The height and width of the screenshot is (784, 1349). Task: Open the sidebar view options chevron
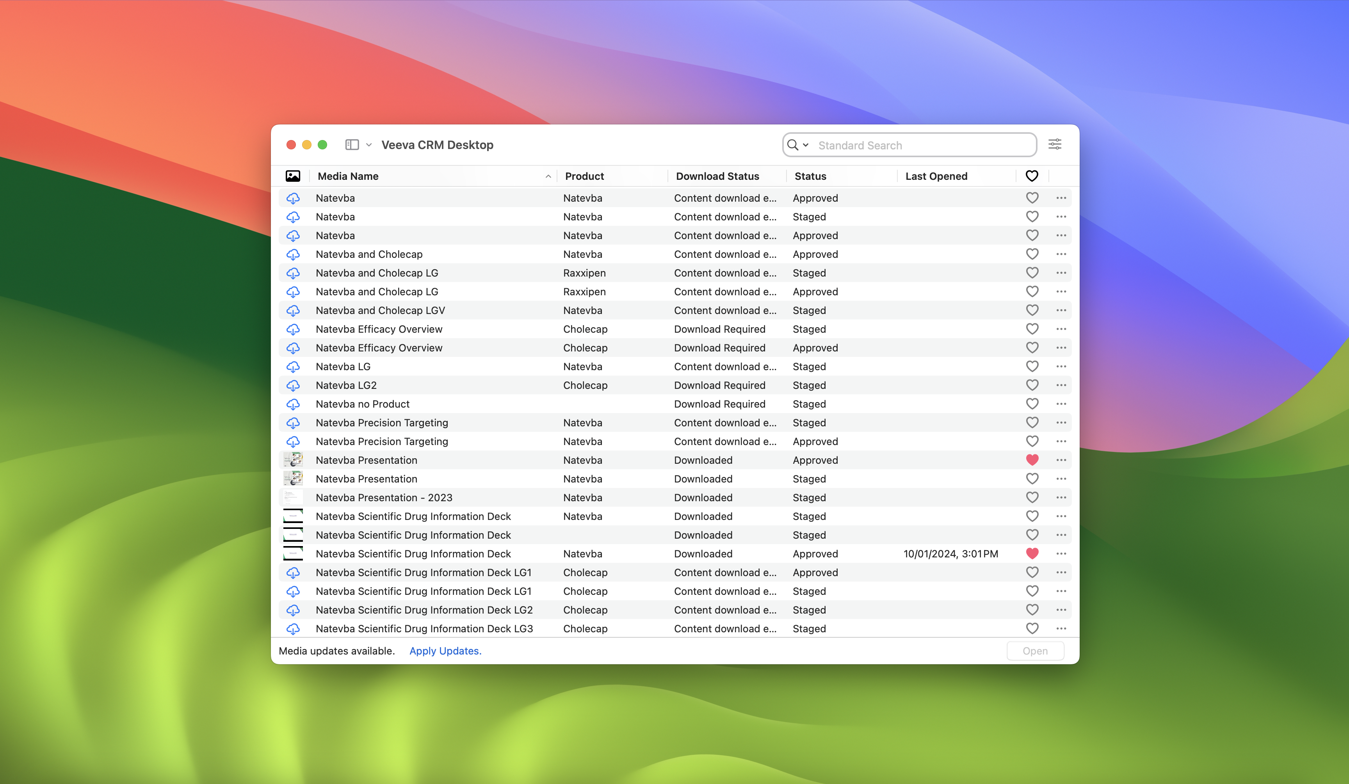[369, 145]
